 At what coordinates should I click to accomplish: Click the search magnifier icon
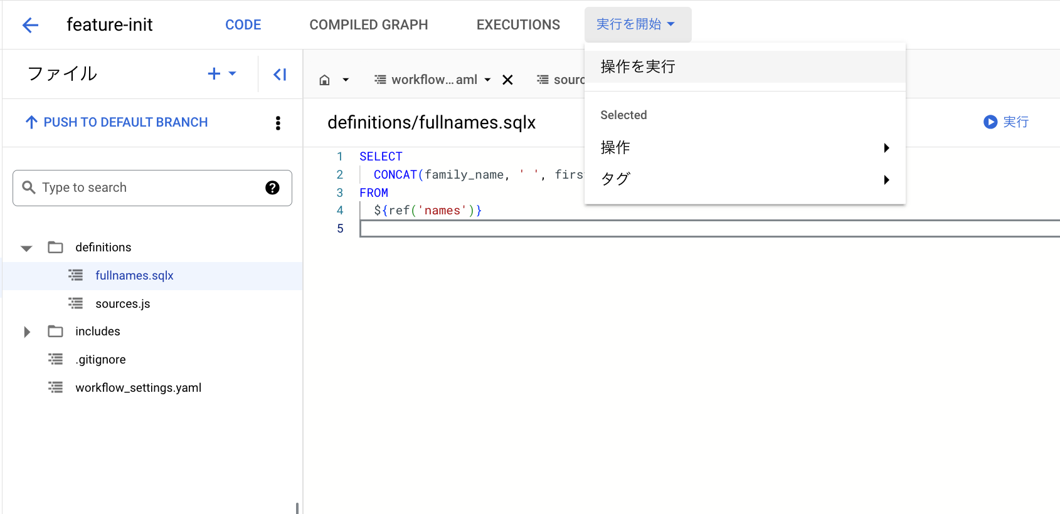click(x=29, y=187)
